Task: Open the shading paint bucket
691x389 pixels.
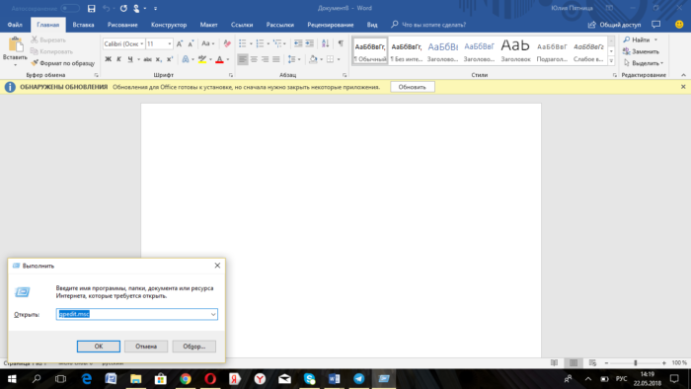Action: 313,59
